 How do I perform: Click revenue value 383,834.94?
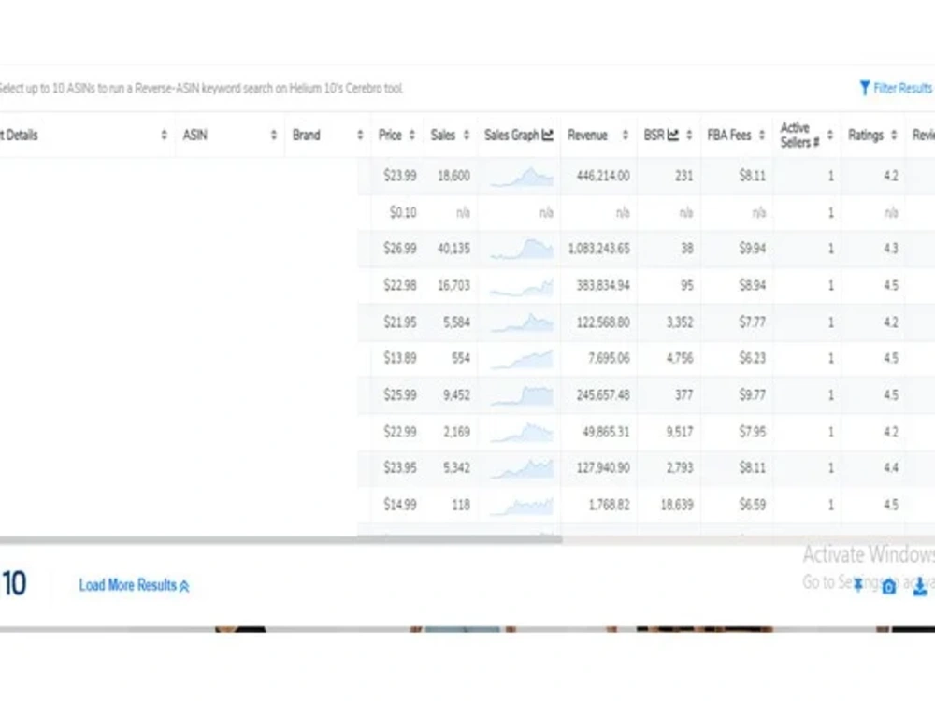click(603, 285)
